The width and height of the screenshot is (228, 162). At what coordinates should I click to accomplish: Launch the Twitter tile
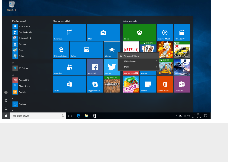[110, 67]
